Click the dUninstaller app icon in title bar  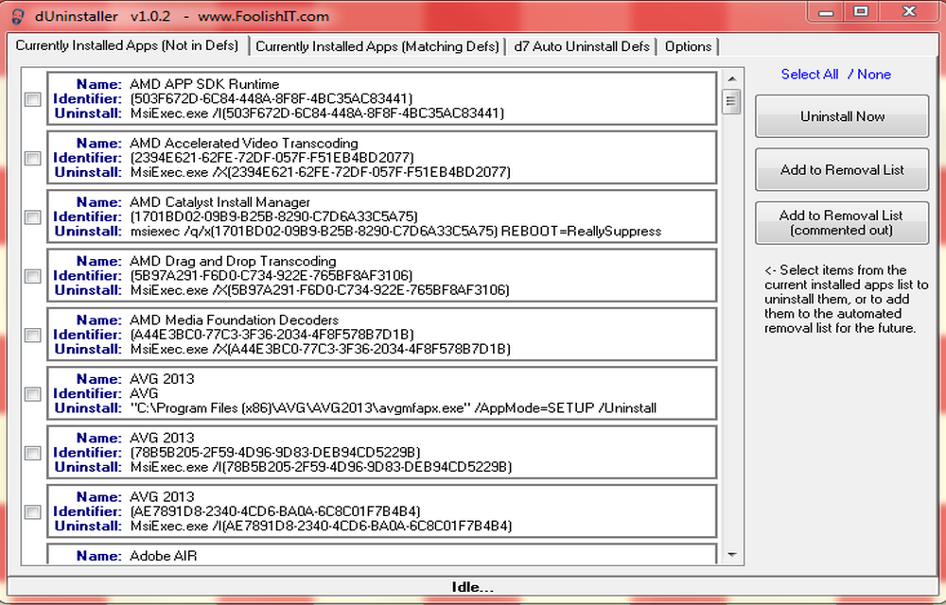18,16
